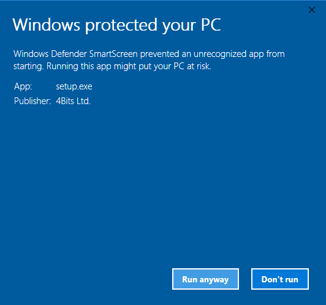Close the SmartScreen dialog with X
The width and height of the screenshot is (326, 305).
click(312, 10)
